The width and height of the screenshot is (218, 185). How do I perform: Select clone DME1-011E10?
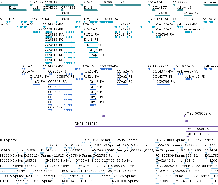[x=86, y=124]
